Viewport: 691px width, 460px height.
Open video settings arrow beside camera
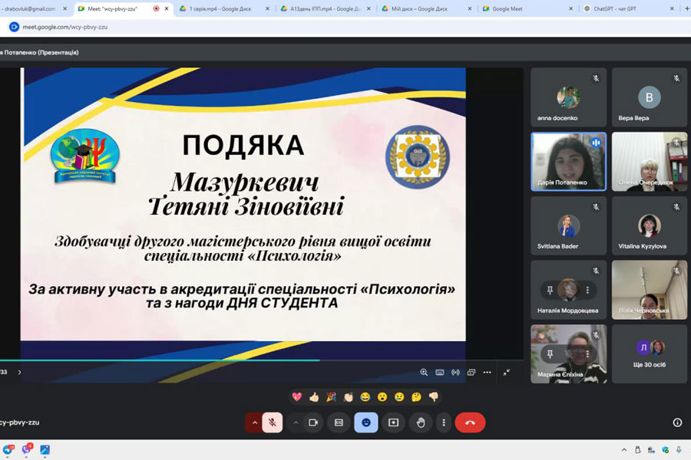pos(296,422)
